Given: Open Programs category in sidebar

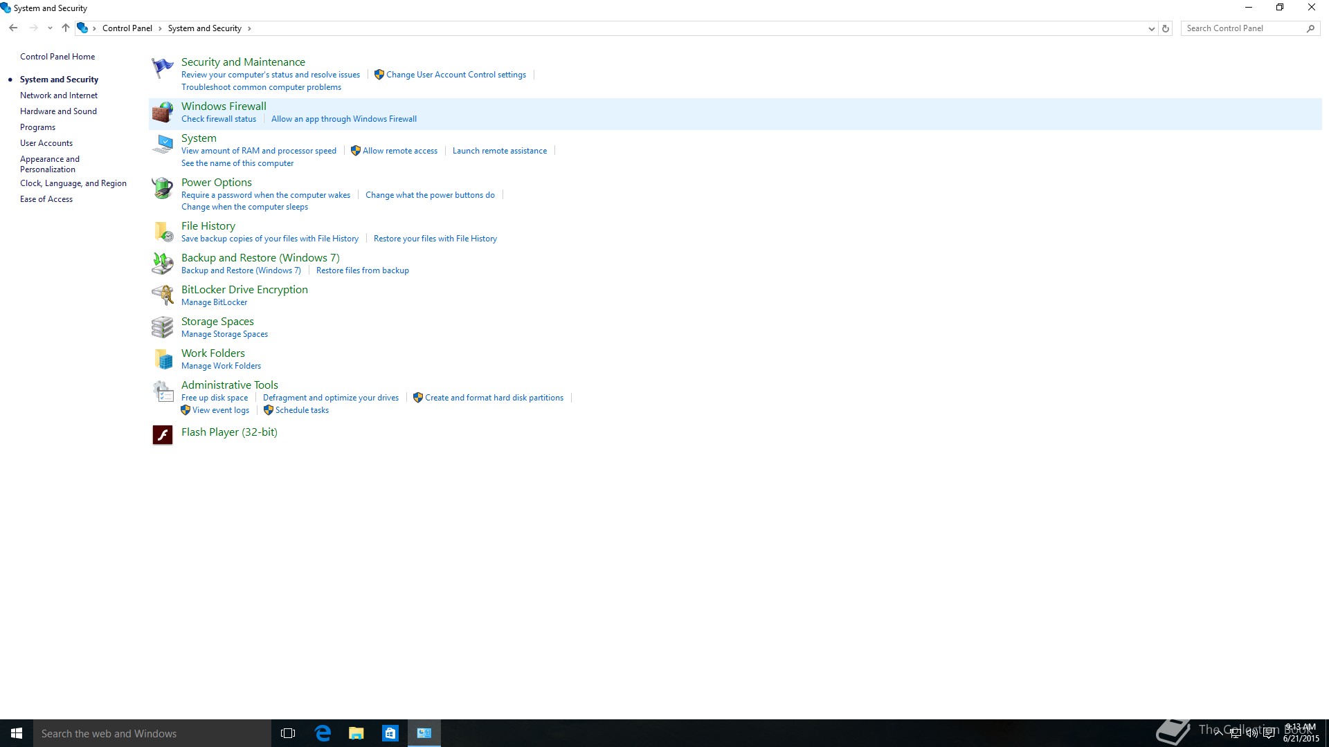Looking at the screenshot, I should click(x=37, y=127).
